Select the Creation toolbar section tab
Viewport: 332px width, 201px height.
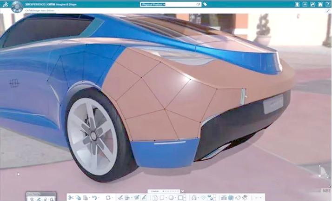click(155, 191)
